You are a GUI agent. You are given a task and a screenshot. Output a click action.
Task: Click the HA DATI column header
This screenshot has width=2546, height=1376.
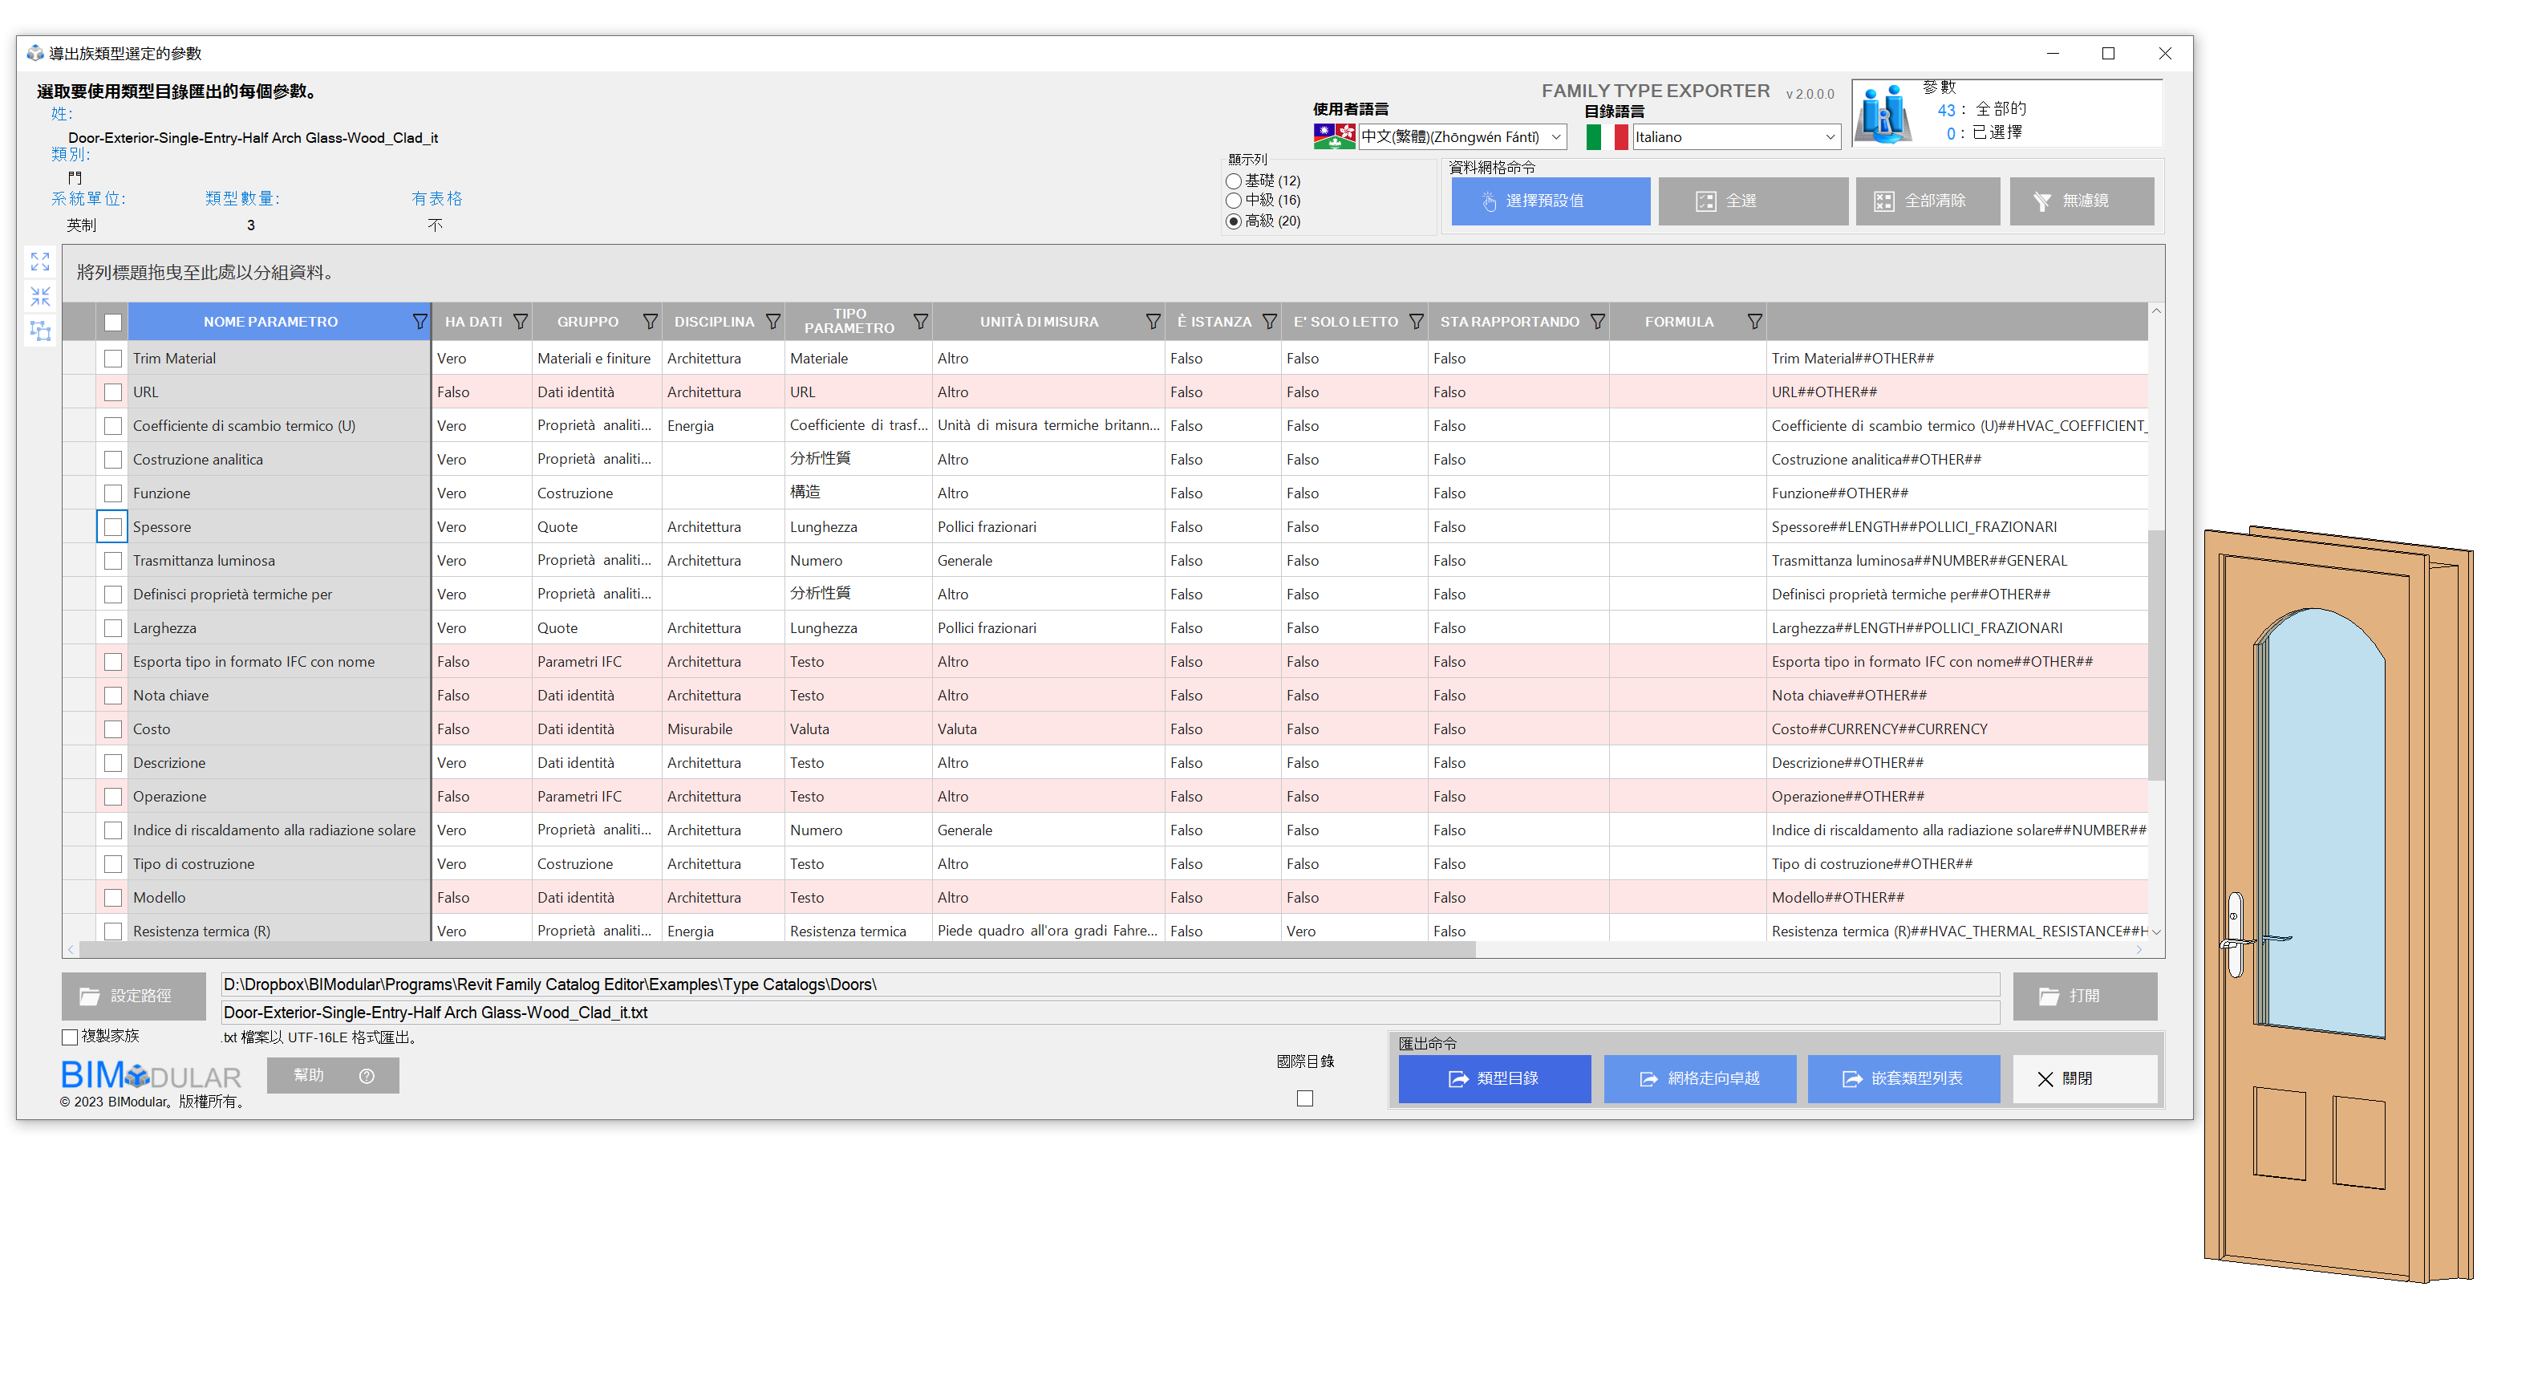(x=472, y=321)
